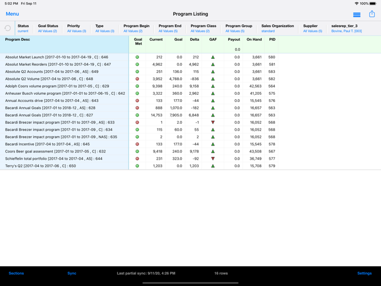Click Goal value 4,788.0 in the table
The image size is (381, 286).
click(x=176, y=79)
